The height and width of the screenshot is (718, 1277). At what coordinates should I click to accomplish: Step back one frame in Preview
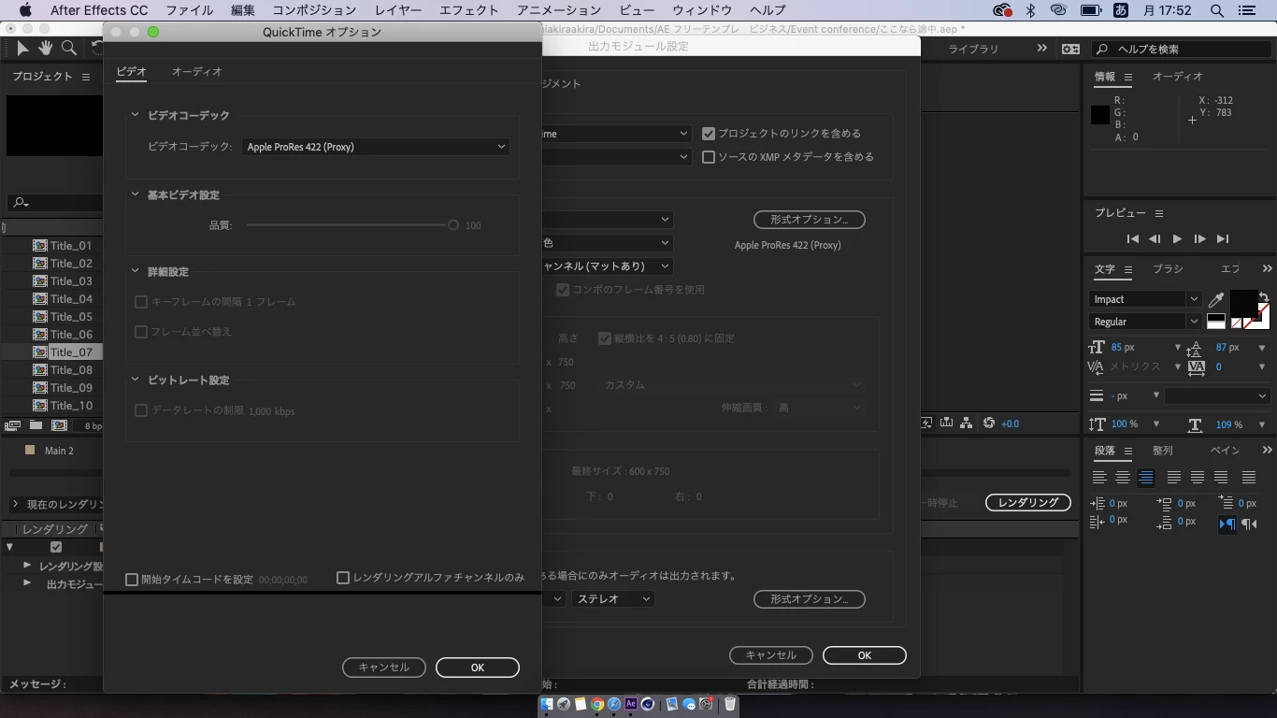coord(1155,239)
